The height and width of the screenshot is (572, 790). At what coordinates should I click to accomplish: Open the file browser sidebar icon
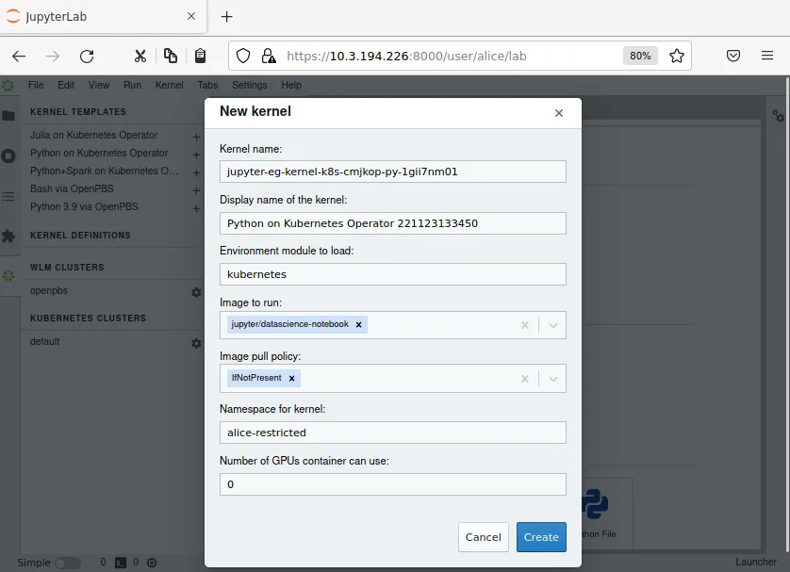(x=8, y=116)
